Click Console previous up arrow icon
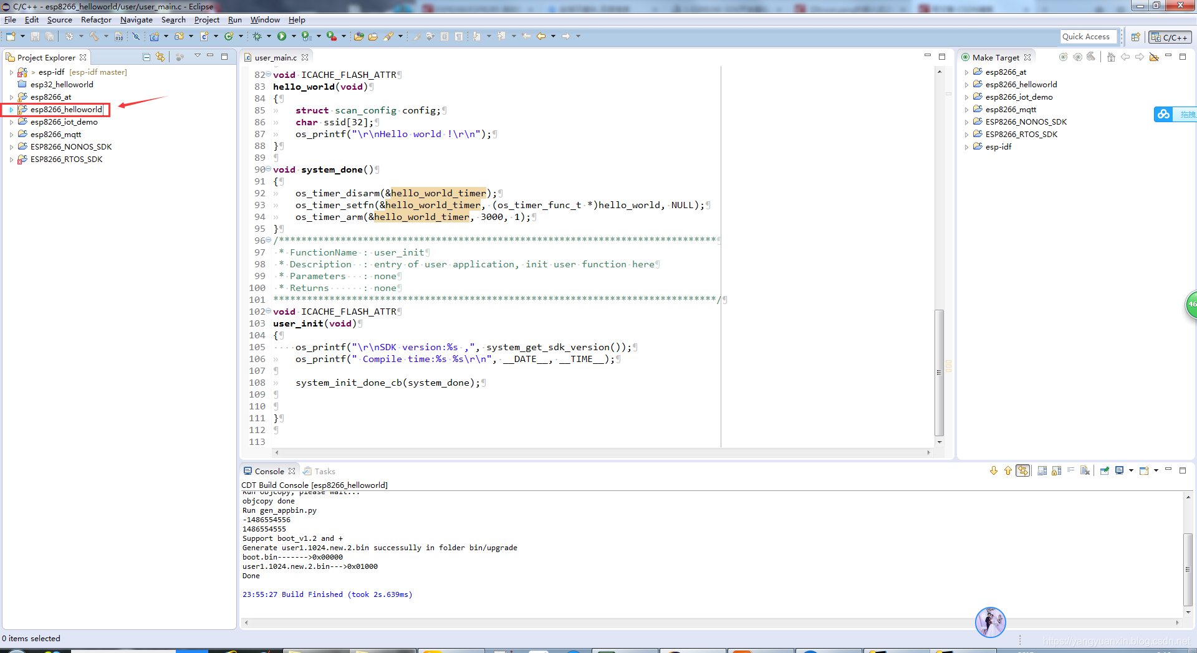 click(1008, 470)
